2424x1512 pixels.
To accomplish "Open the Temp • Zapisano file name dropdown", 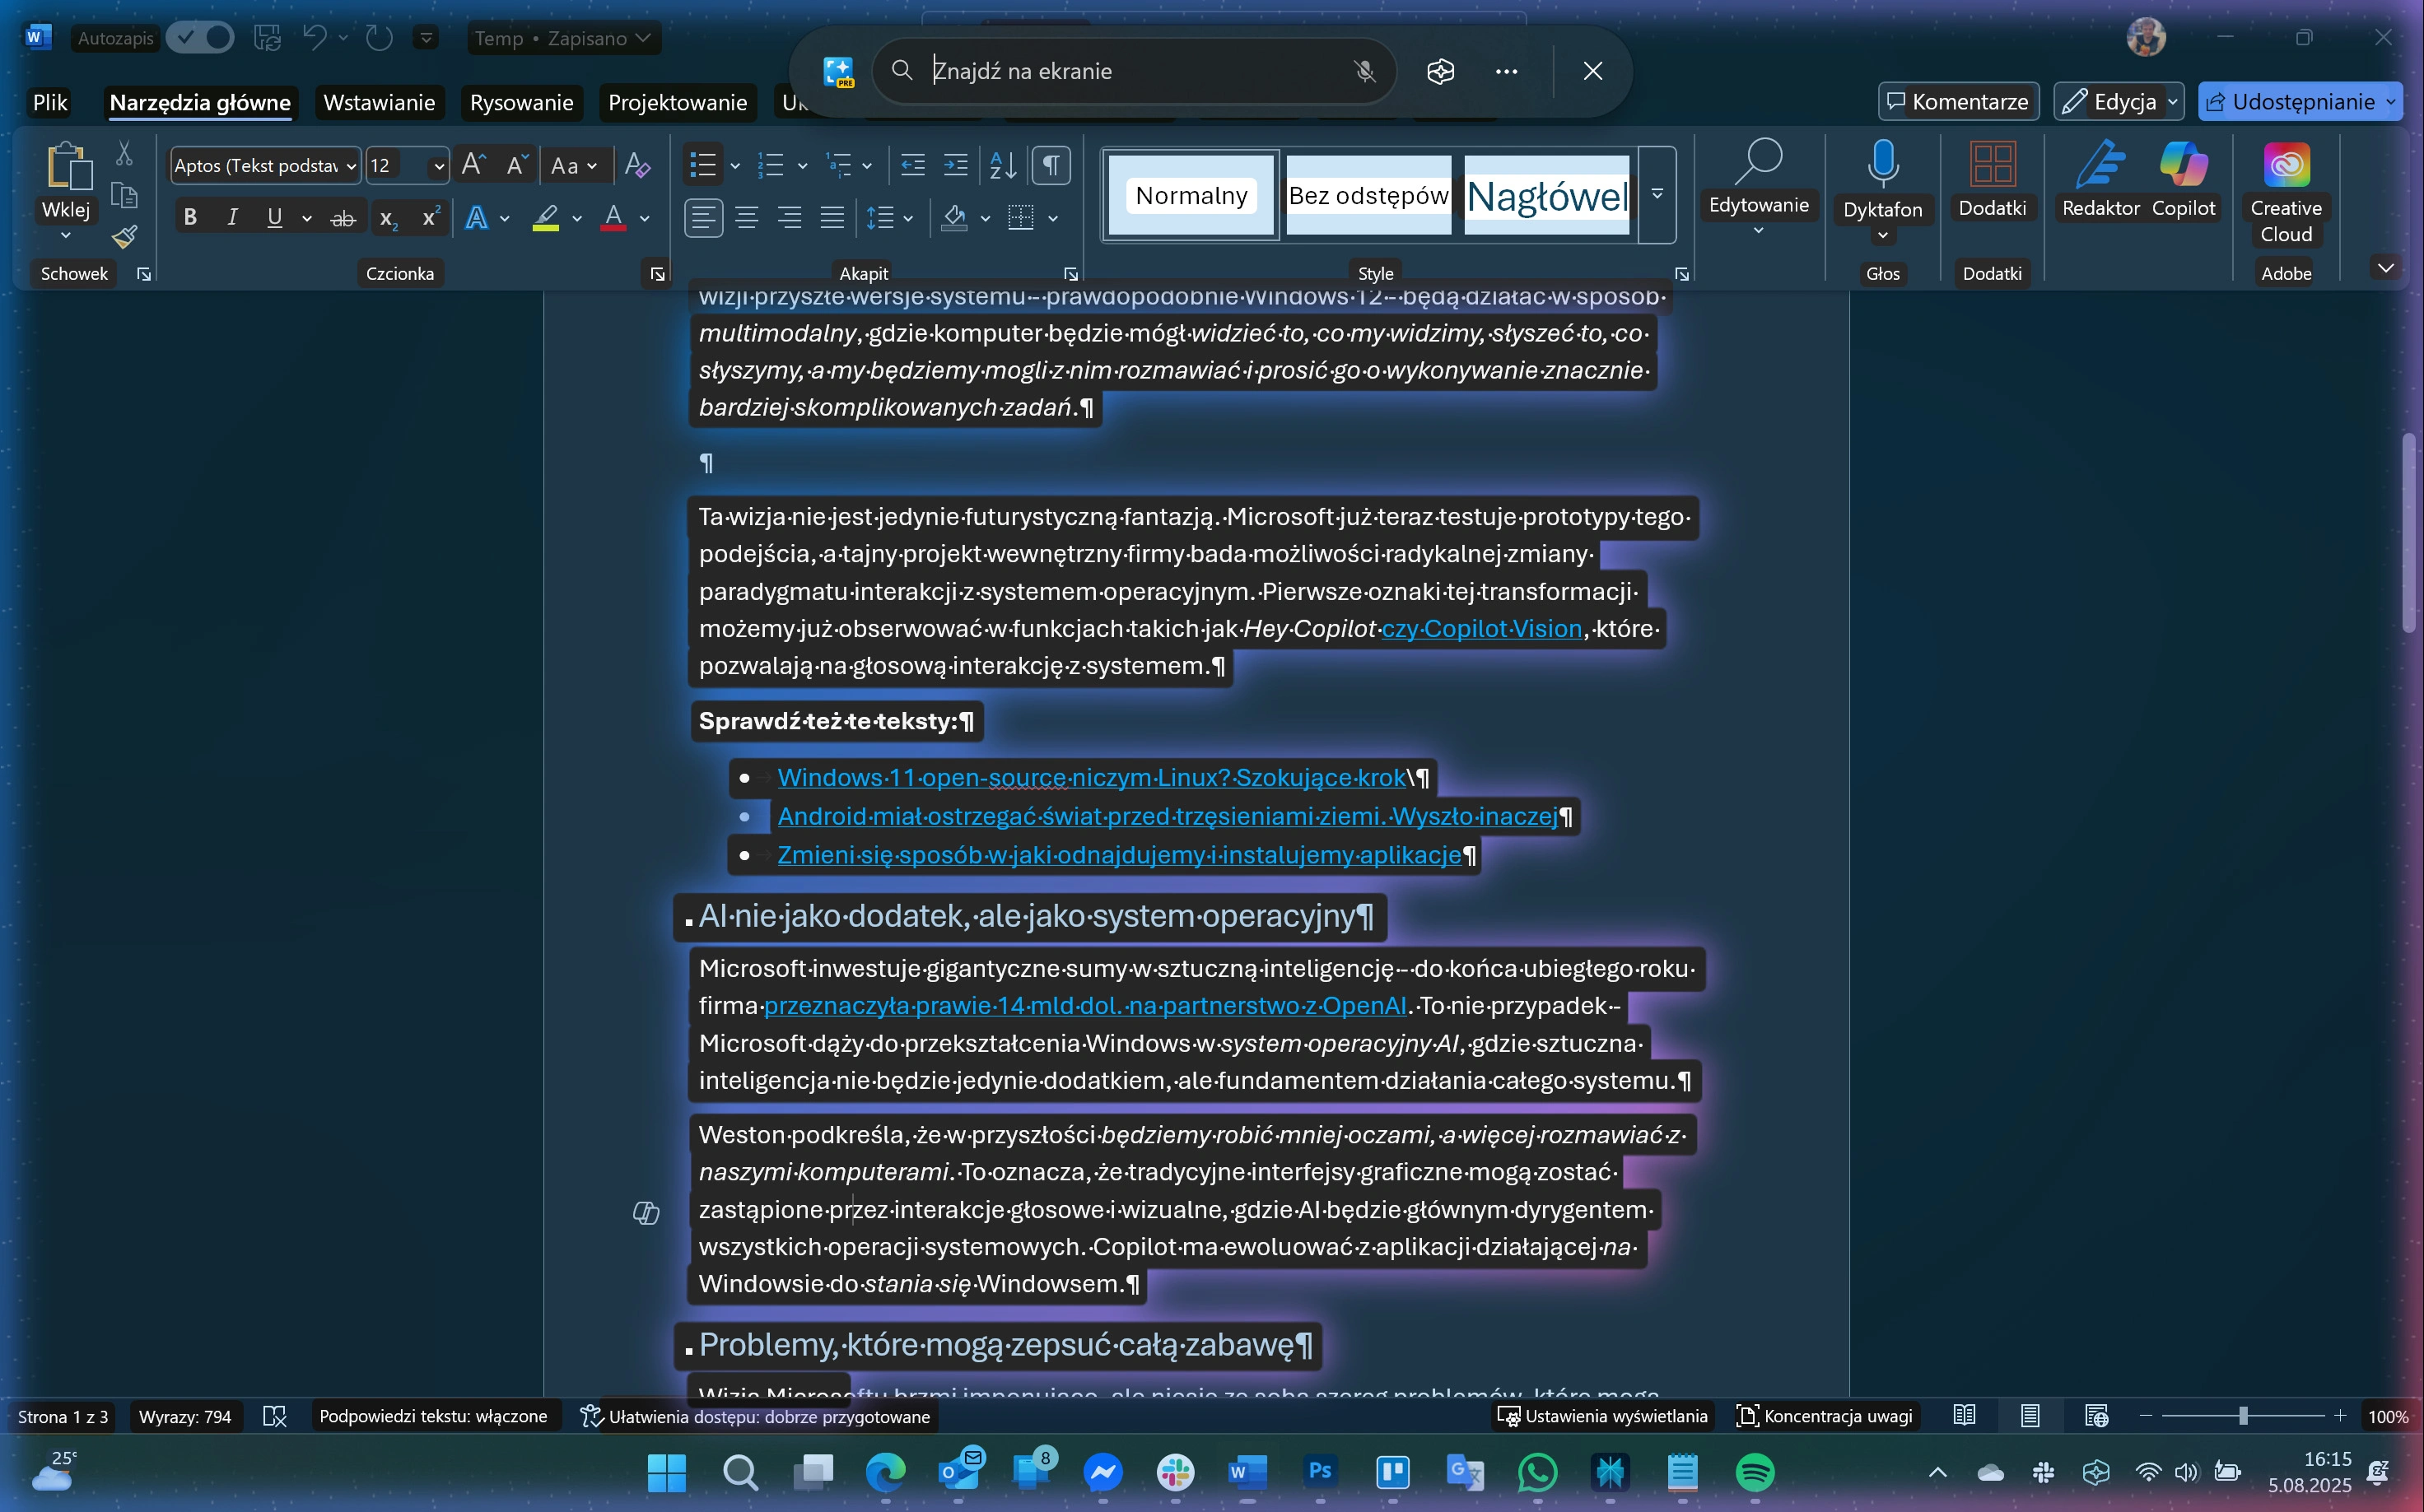I will click(x=562, y=38).
